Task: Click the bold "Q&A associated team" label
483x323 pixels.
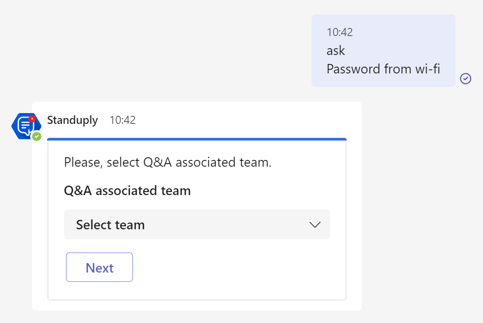Action: click(x=127, y=191)
